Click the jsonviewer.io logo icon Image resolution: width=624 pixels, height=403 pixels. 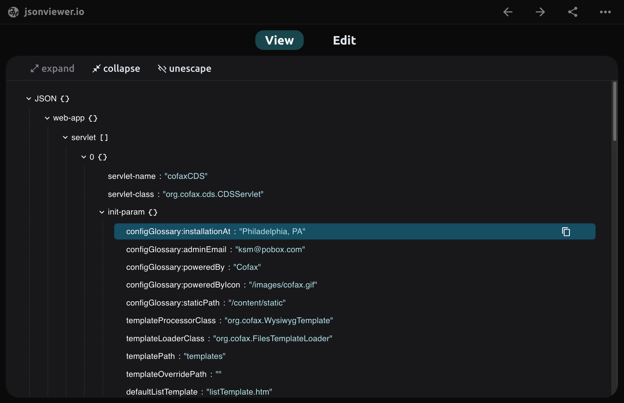pyautogui.click(x=13, y=12)
